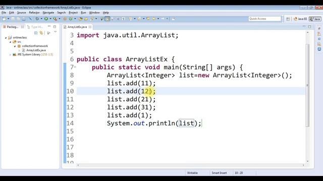Switch to the Java perspective

(x=315, y=19)
